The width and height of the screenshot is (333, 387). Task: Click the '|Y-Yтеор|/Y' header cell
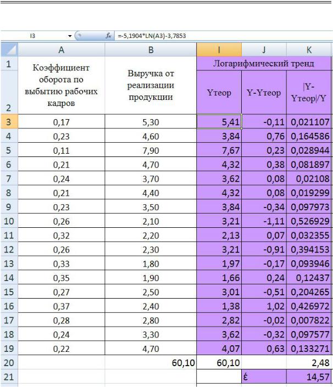309,93
